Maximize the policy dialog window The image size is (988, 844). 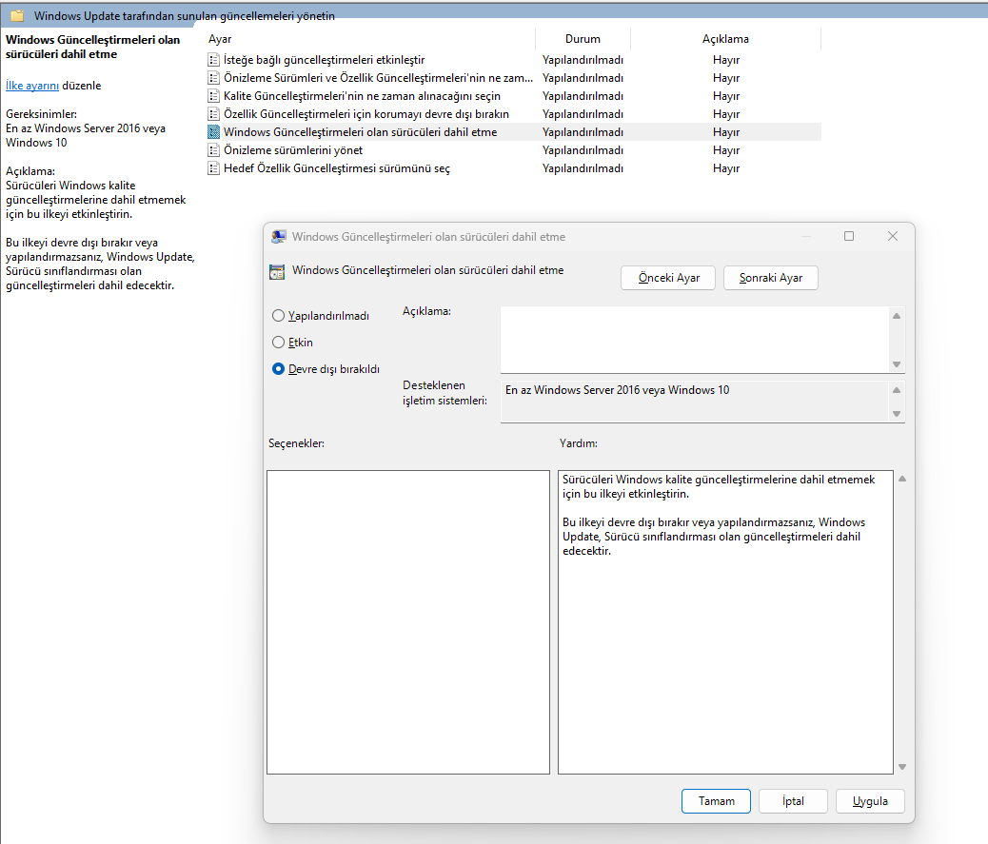(x=849, y=236)
